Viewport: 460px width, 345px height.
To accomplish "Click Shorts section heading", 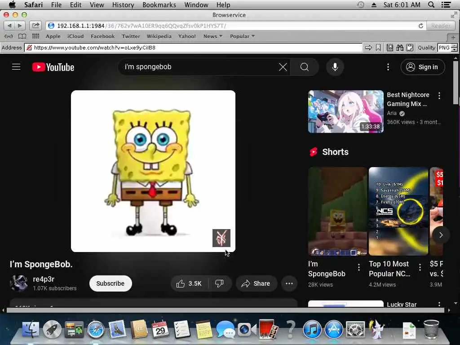I will (x=335, y=152).
